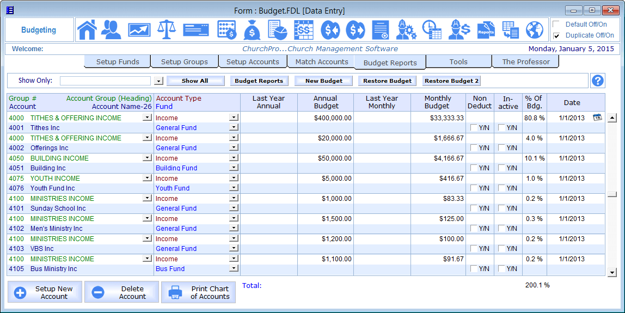The image size is (625, 313).
Task: Click the money bag icon
Action: click(x=252, y=30)
